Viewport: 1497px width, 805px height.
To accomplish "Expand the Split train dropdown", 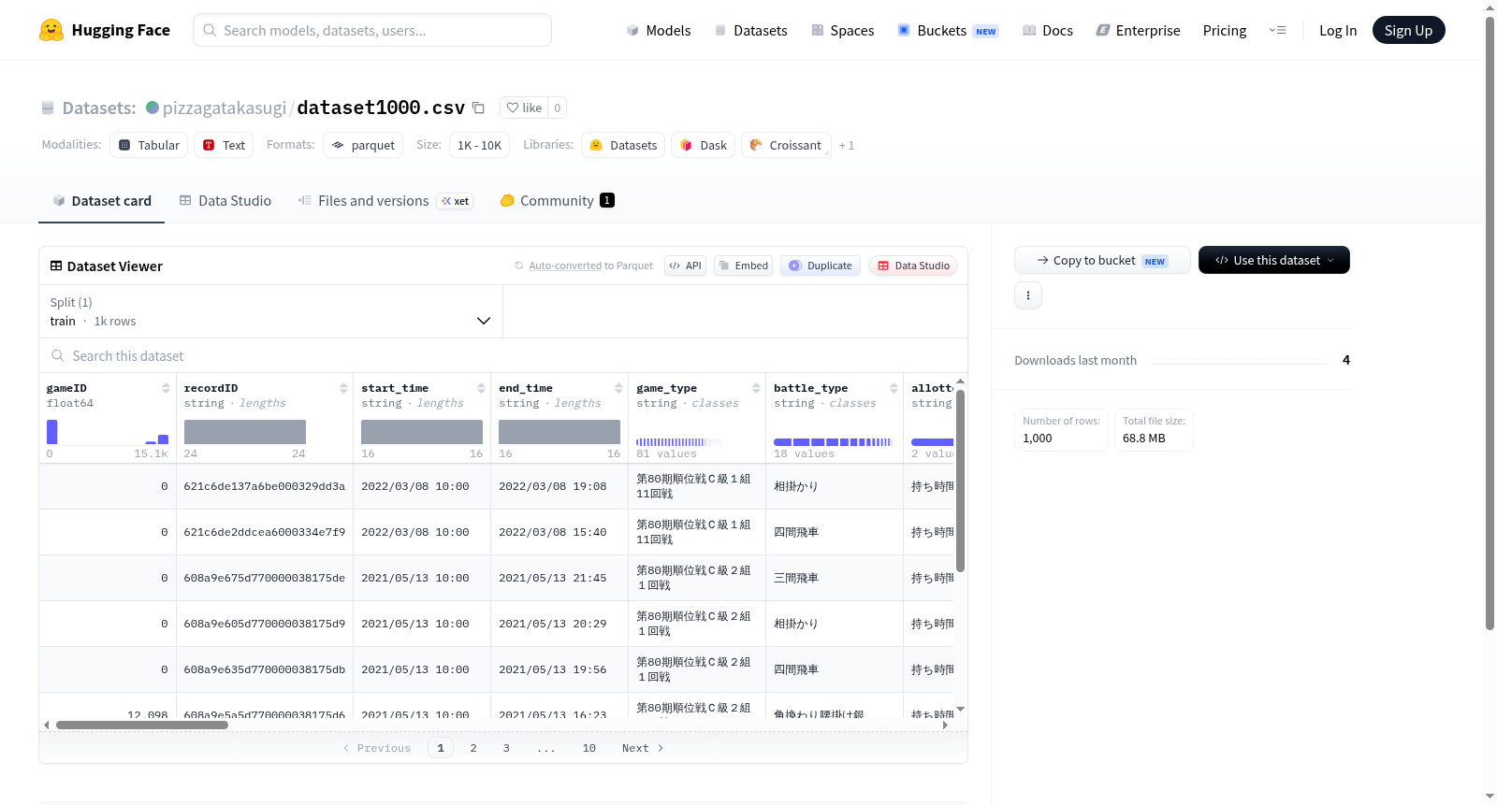I will [270, 311].
